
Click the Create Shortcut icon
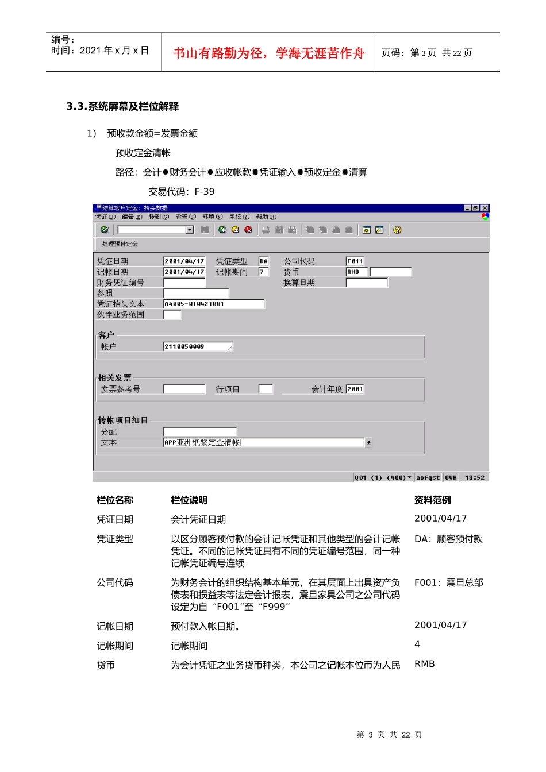pos(379,230)
